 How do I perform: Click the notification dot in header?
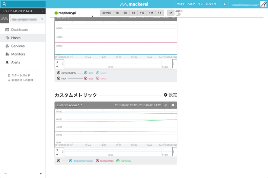(x=224, y=4)
